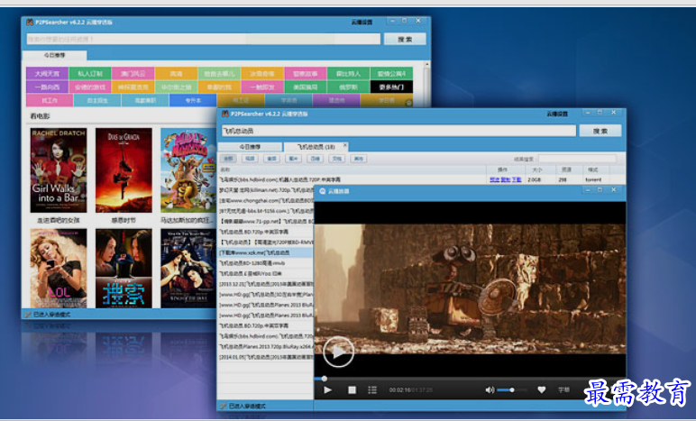The height and width of the screenshot is (421, 696).
Task: Click P2PSearcher app icon in front window title
Action: click(224, 114)
